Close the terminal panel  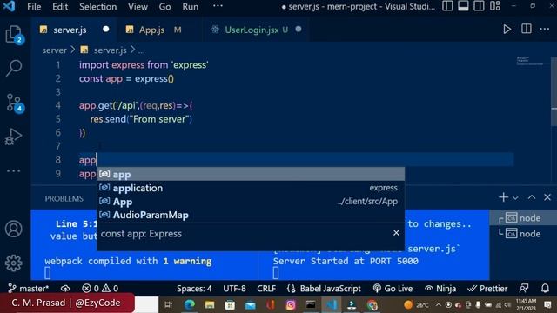point(547,197)
